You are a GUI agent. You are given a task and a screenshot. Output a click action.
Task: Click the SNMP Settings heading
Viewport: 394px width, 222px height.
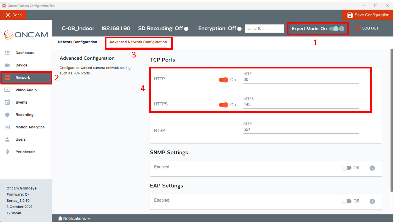[x=169, y=153]
